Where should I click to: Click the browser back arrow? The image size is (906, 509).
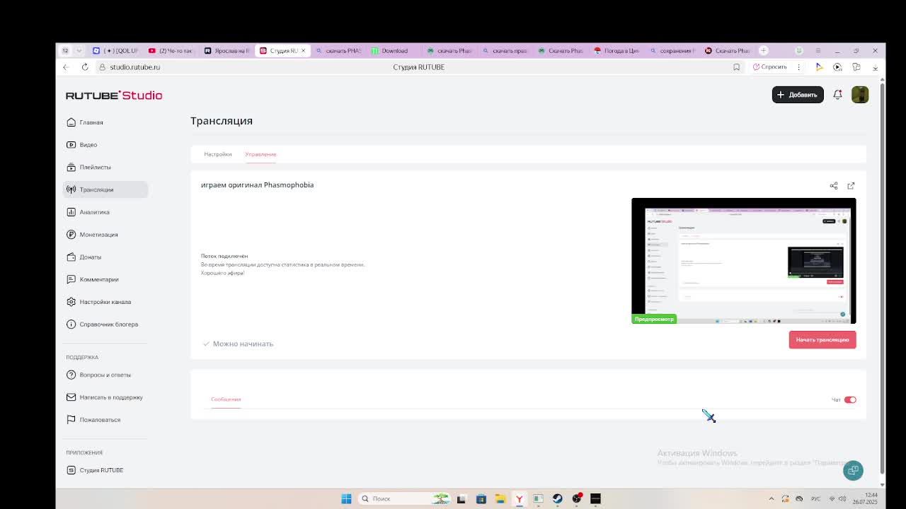coord(66,67)
